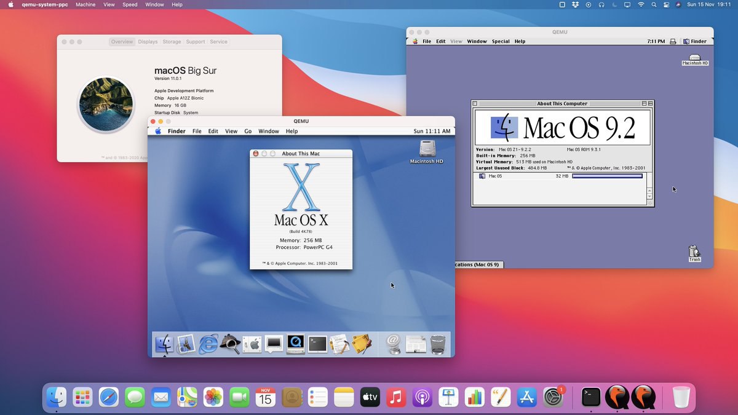Open the Machine menu in qemu-system-ppc
738x415 pixels.
pyautogui.click(x=85, y=4)
